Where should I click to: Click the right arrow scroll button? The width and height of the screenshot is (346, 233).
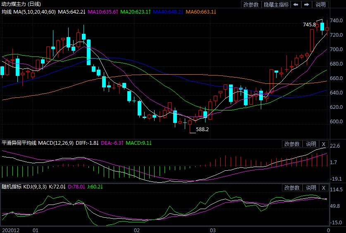pyautogui.click(x=306, y=5)
